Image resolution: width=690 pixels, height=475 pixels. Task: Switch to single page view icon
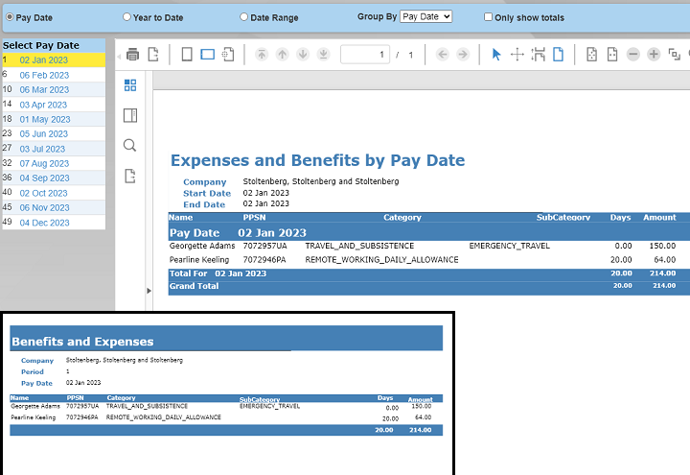coord(187,54)
